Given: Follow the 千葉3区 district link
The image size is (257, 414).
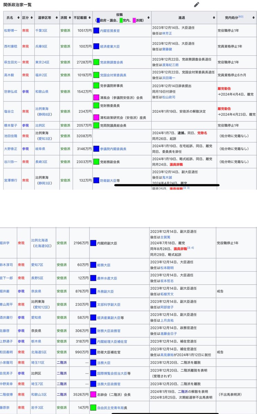Looking at the screenshot, I should (x=42, y=31).
